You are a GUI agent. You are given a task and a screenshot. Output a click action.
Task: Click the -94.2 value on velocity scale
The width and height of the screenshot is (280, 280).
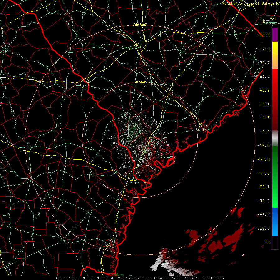(264, 214)
